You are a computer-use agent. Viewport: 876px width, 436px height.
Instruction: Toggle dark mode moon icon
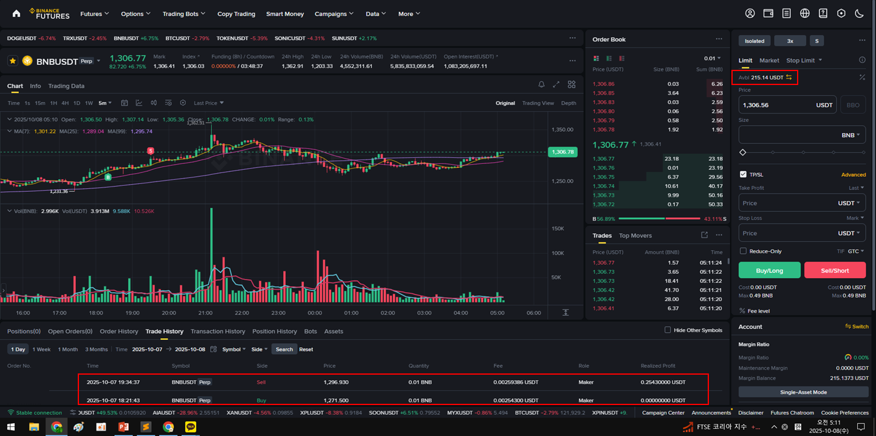click(x=860, y=13)
